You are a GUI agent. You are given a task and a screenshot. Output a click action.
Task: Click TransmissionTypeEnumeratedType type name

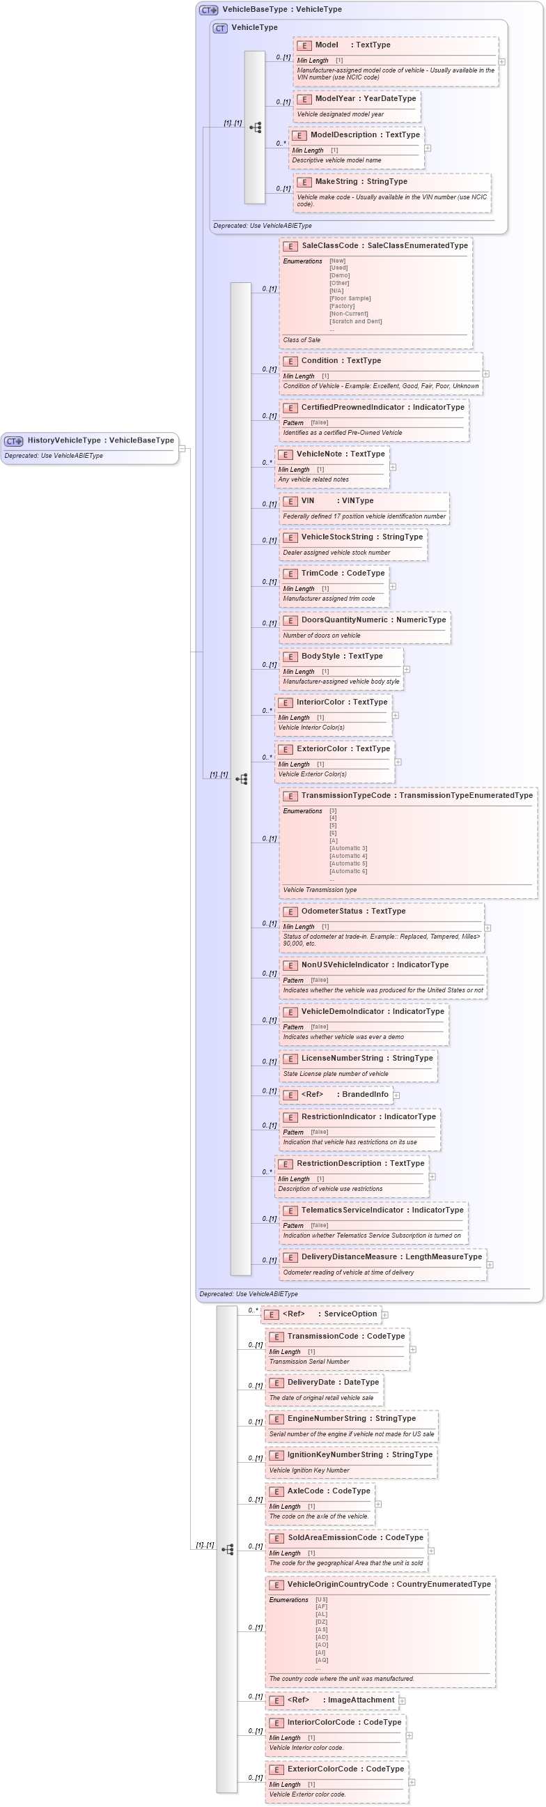pos(466,796)
